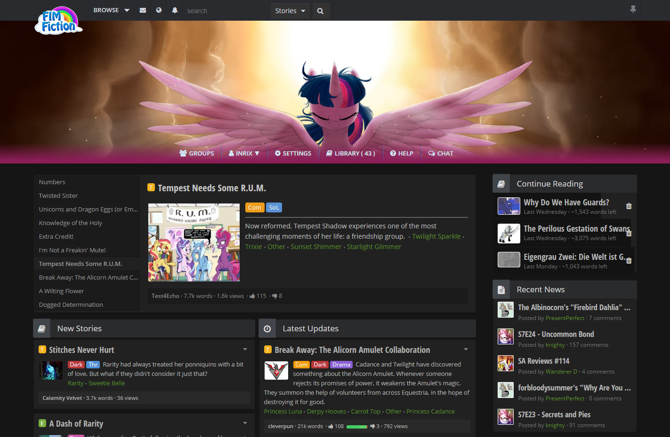Viewport: 670px width, 437px height.
Task: Open the Tempest Needs Some R.U.M. title link
Action: [212, 188]
